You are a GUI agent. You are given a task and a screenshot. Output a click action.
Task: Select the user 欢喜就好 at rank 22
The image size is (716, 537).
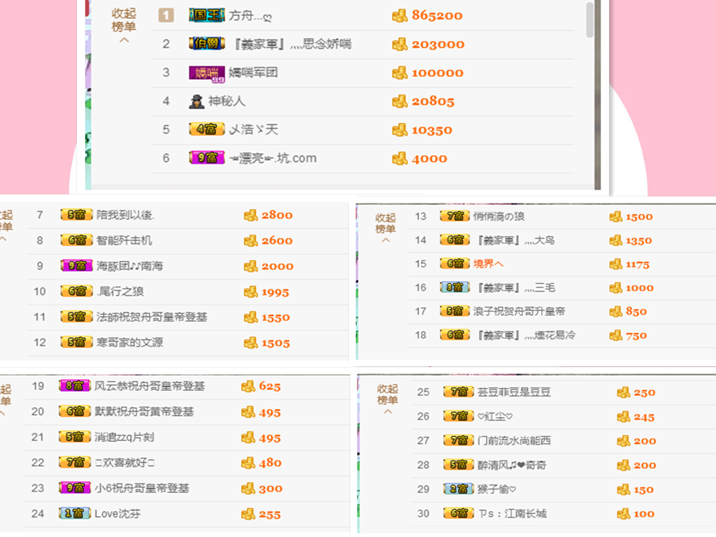click(124, 463)
